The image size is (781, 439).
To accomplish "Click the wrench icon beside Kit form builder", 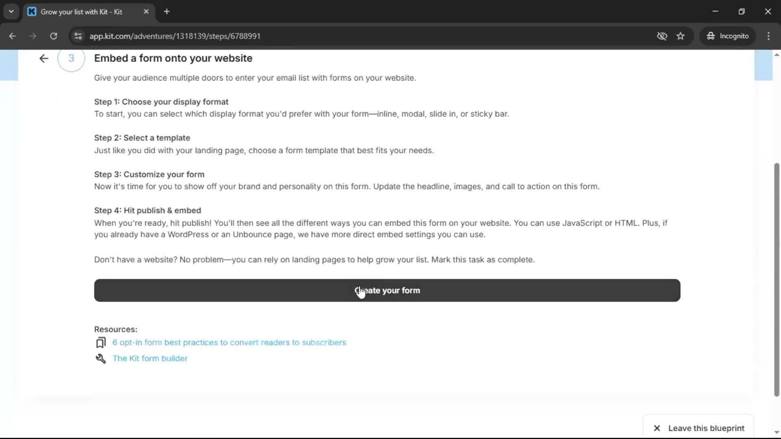I will coord(100,359).
